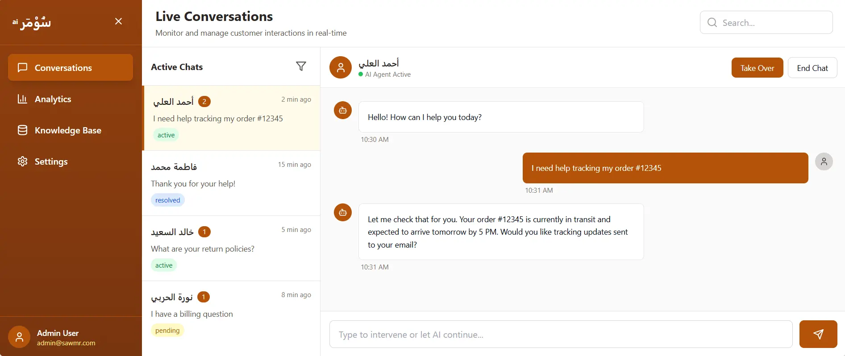Open the Knowledge Base database icon
Image resolution: width=845 pixels, height=356 pixels.
[x=23, y=130]
